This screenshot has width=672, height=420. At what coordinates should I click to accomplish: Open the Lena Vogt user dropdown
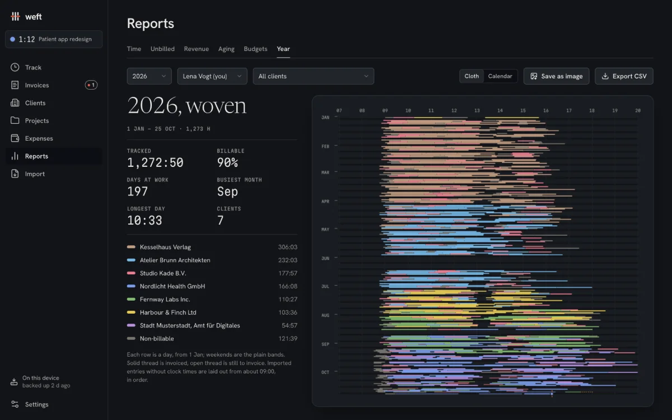pyautogui.click(x=212, y=76)
